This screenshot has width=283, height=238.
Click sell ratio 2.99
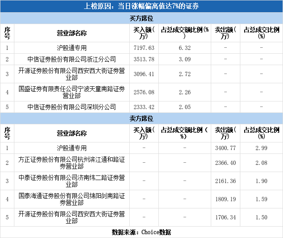click(261, 148)
